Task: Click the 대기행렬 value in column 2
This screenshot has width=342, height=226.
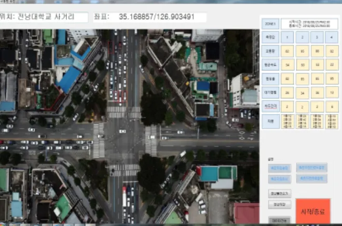Action: click(x=303, y=93)
